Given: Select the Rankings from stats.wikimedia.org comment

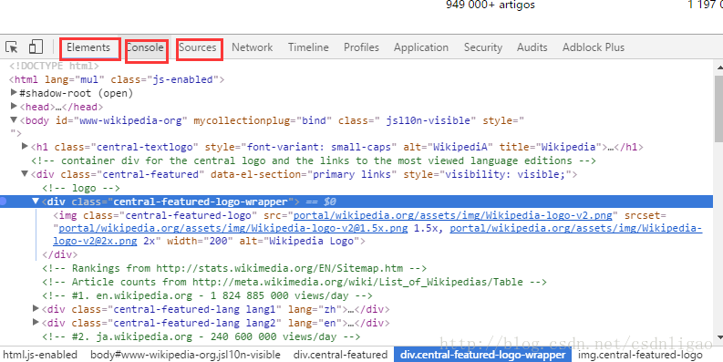Looking at the screenshot, I should click(234, 268).
